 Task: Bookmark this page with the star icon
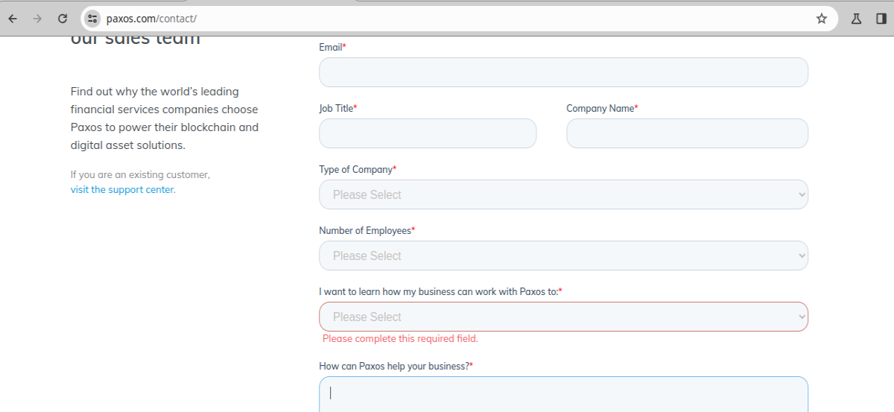pos(822,19)
